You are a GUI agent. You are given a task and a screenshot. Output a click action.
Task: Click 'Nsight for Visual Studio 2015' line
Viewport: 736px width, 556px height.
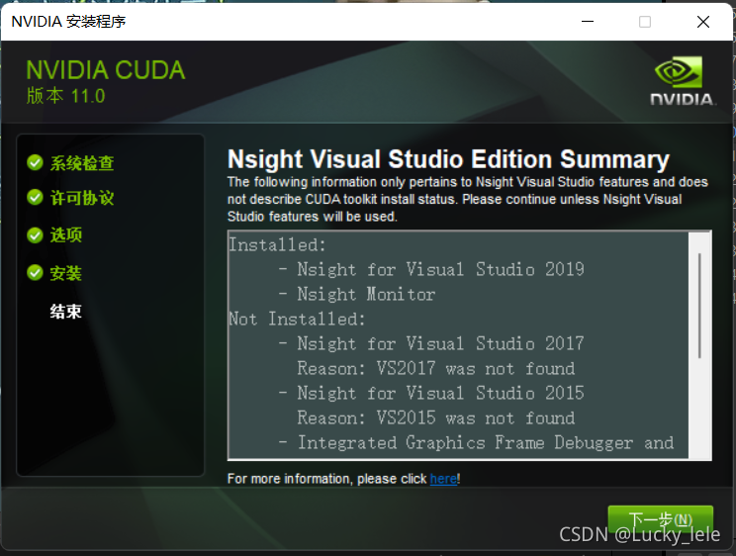440,393
